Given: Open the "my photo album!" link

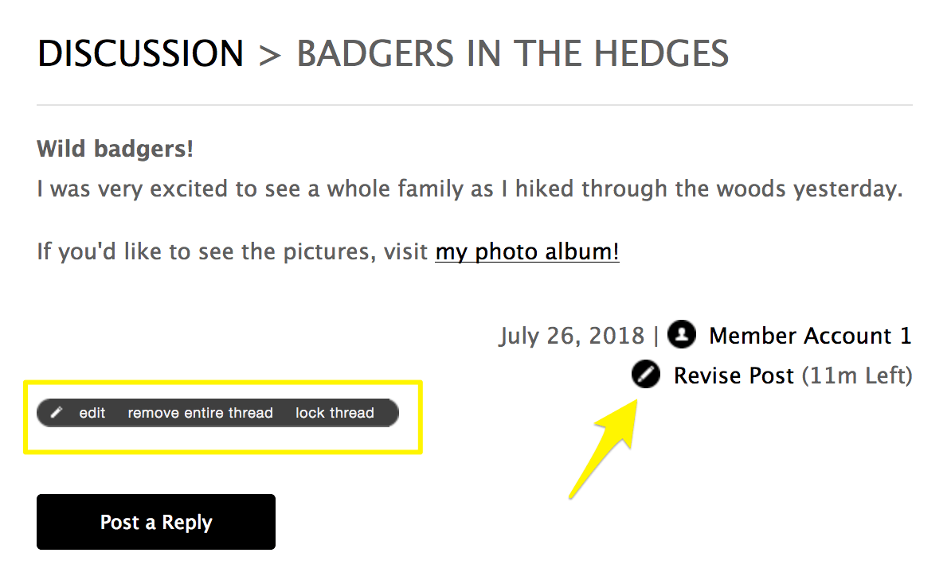Looking at the screenshot, I should [x=527, y=252].
